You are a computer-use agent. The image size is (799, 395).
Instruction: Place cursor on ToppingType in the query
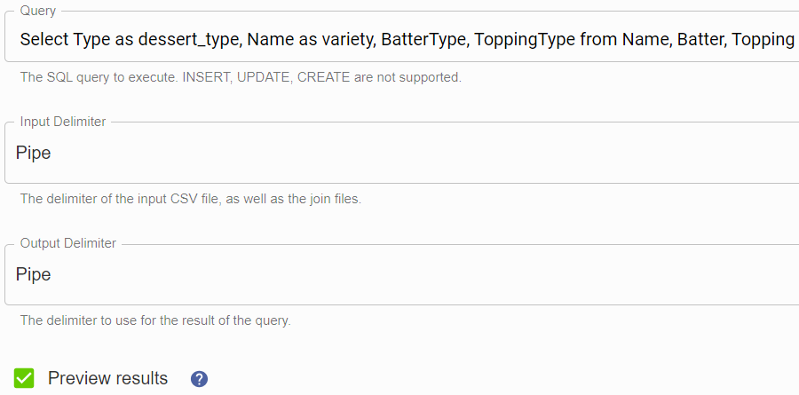coord(524,40)
